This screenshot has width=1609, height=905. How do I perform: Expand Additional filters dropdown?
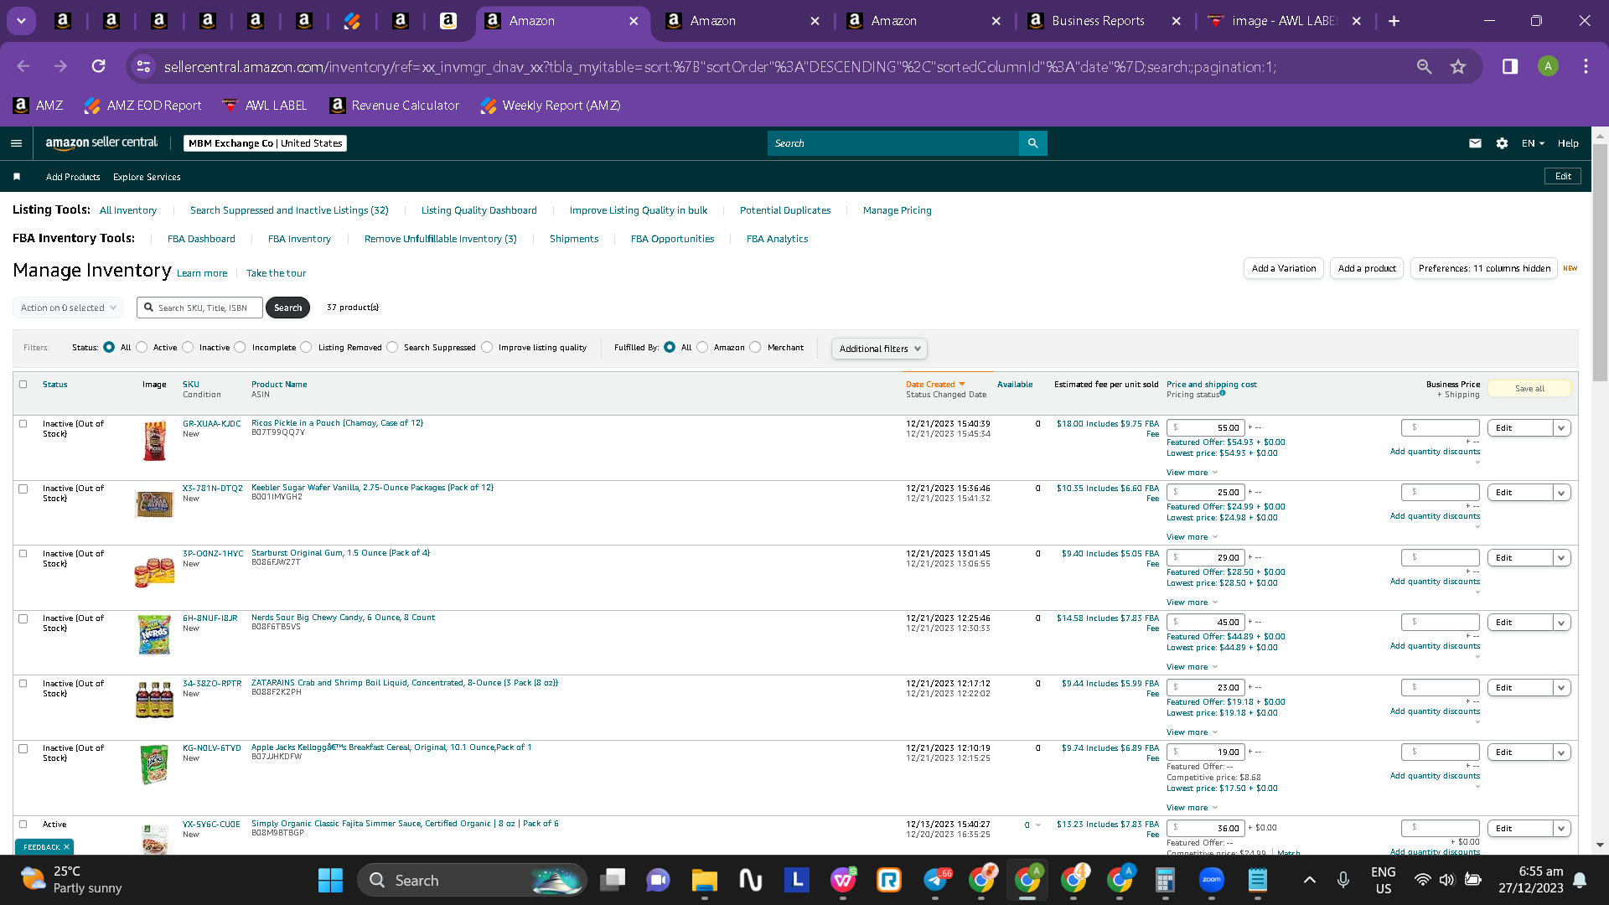click(879, 349)
